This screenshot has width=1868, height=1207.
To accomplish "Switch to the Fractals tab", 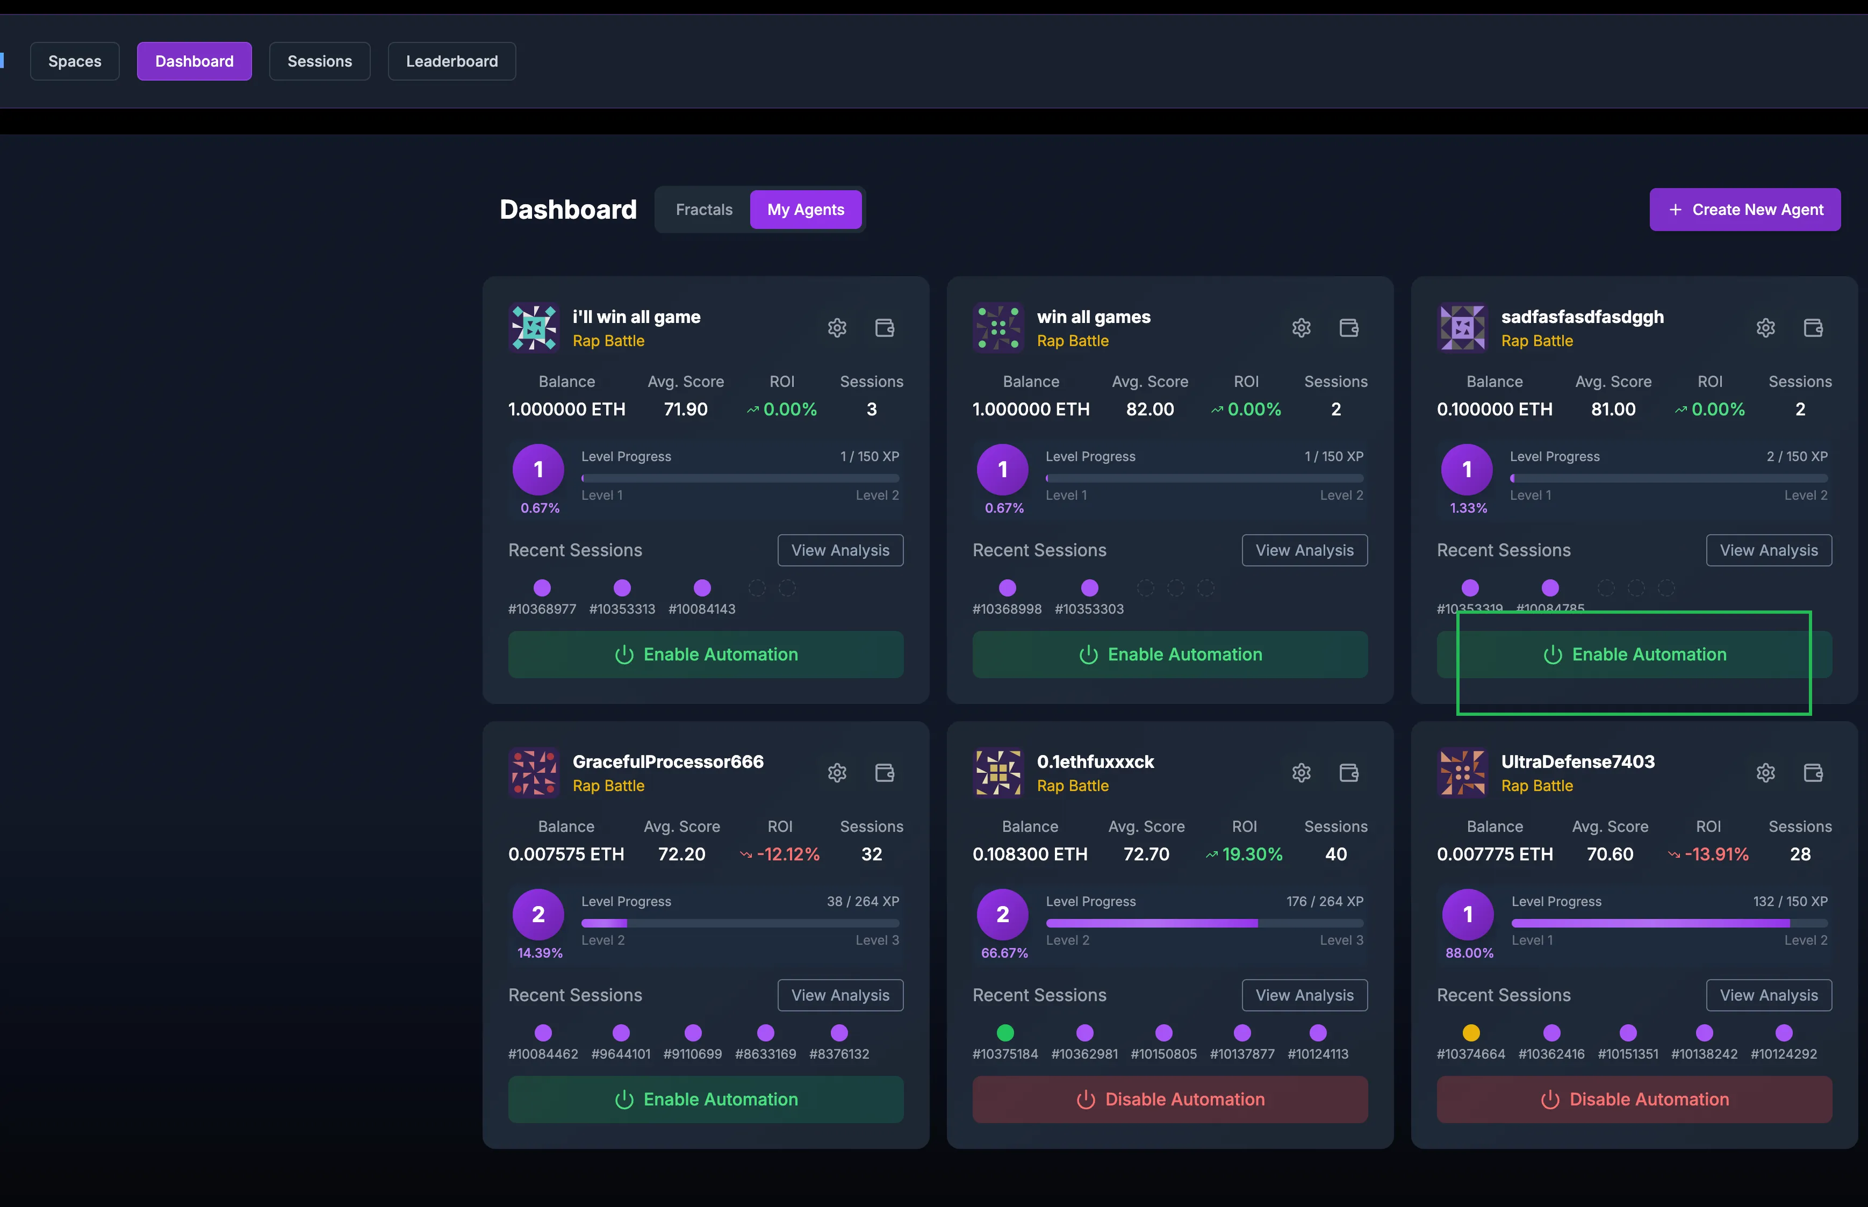I will click(x=703, y=210).
